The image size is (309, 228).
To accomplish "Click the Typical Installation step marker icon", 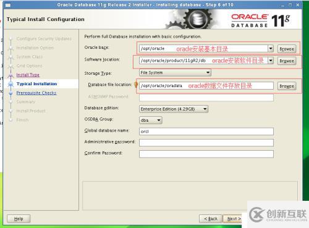I will pos(11,84).
